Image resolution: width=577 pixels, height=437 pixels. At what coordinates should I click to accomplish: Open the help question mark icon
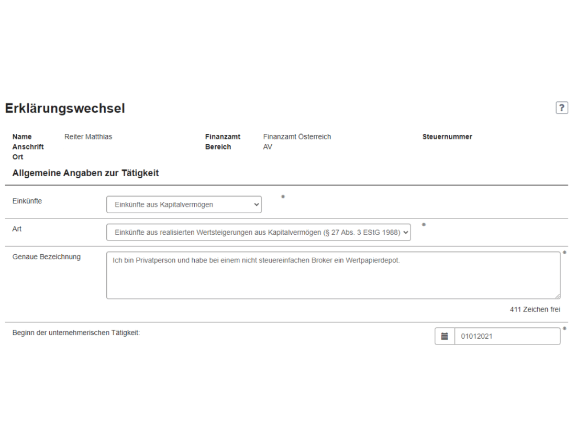[561, 108]
